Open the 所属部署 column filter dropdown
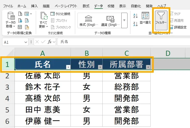 (x=148, y=67)
